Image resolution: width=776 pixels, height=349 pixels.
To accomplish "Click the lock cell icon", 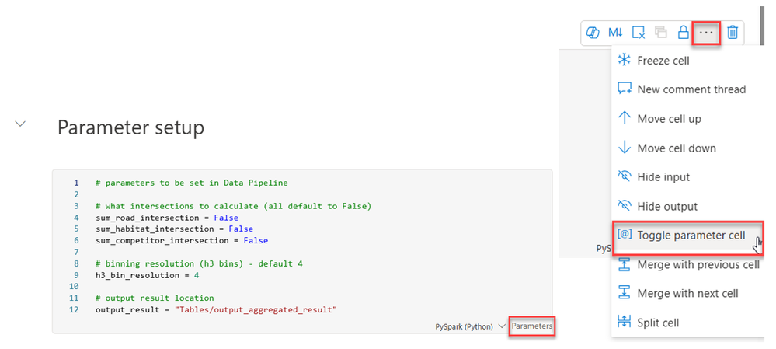I will (x=683, y=33).
